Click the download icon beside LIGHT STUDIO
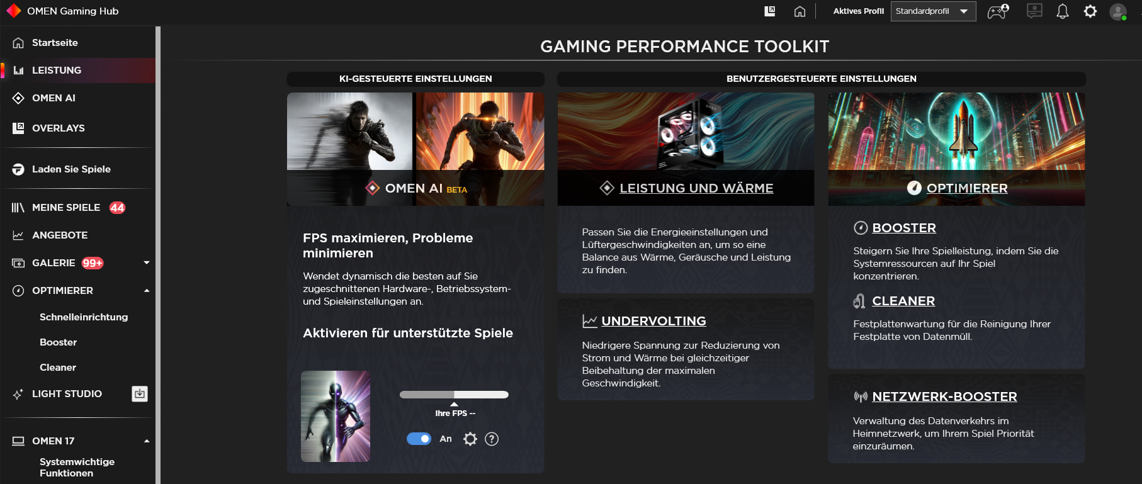This screenshot has height=484, width=1142. pyautogui.click(x=140, y=394)
